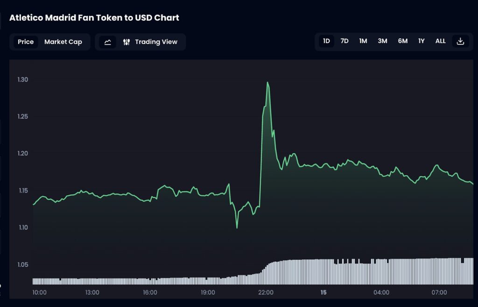Click the Atletico Madrid Fan Token chart title
The width and height of the screenshot is (478, 307).
point(94,18)
